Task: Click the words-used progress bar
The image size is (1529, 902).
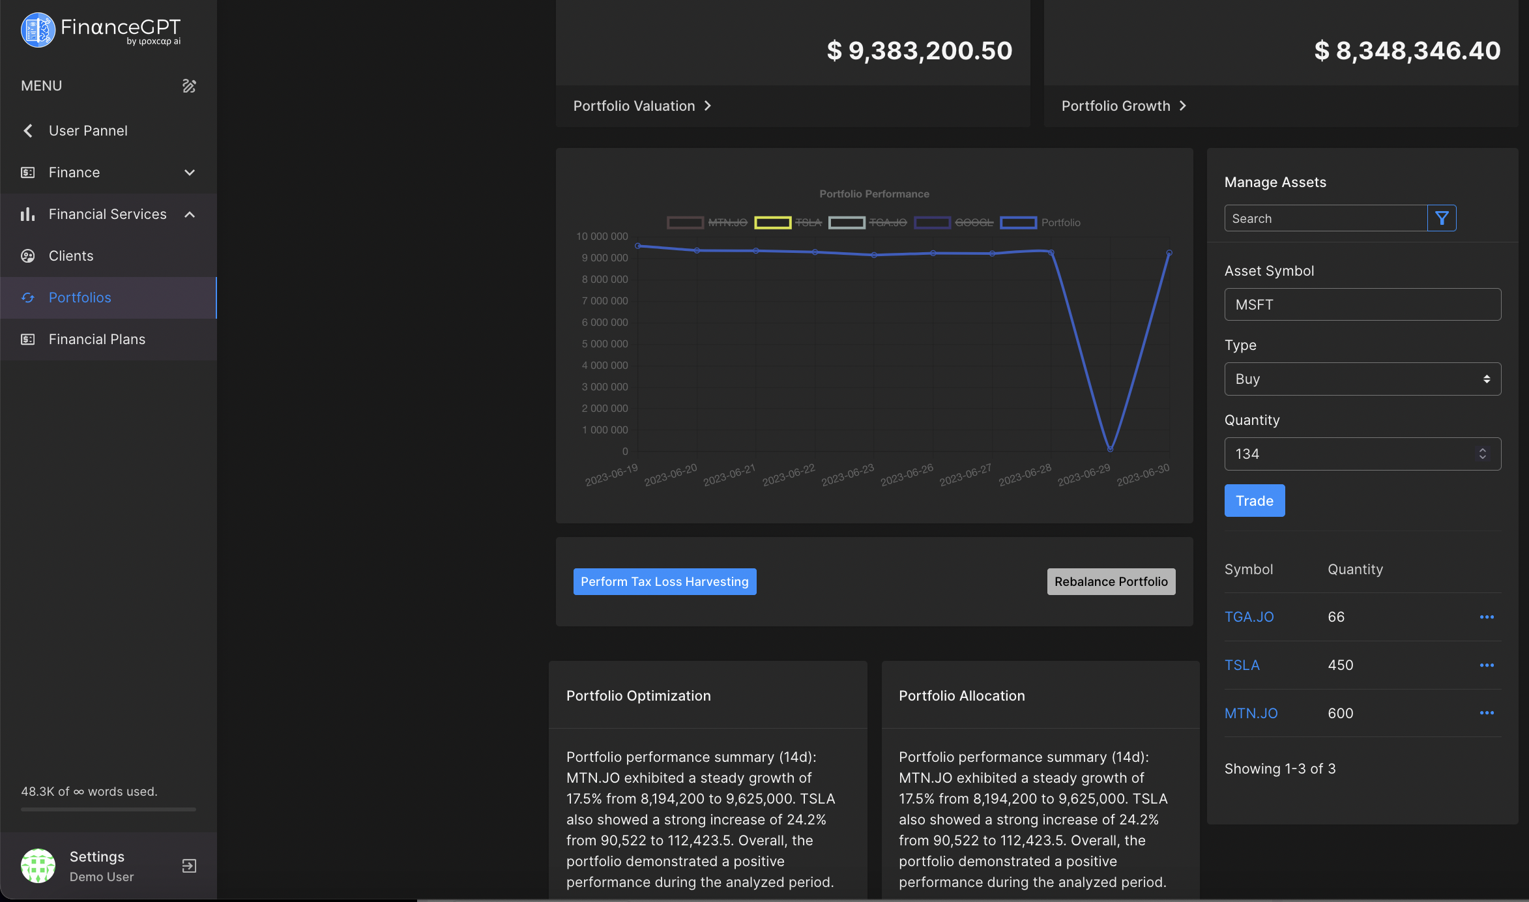Action: click(108, 809)
